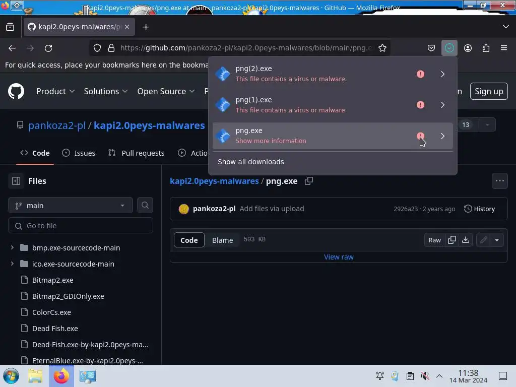This screenshot has height=387, width=516.
Task: Open tracking protection shield icon
Action: click(97, 48)
